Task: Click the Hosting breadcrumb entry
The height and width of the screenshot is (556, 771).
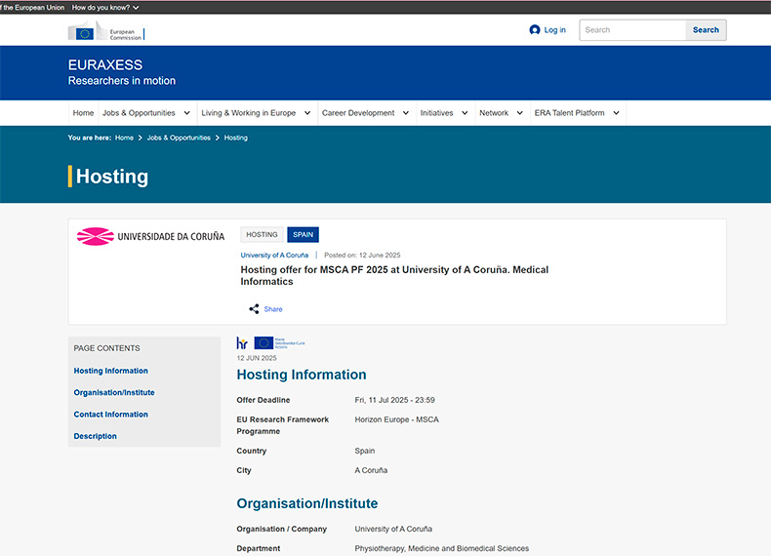Action: pos(236,138)
